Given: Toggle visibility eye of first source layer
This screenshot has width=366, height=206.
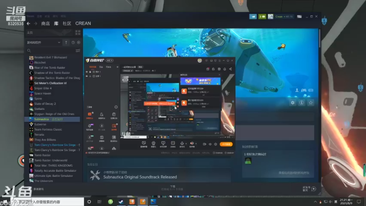Looking at the screenshot, I should [x=87, y=72].
